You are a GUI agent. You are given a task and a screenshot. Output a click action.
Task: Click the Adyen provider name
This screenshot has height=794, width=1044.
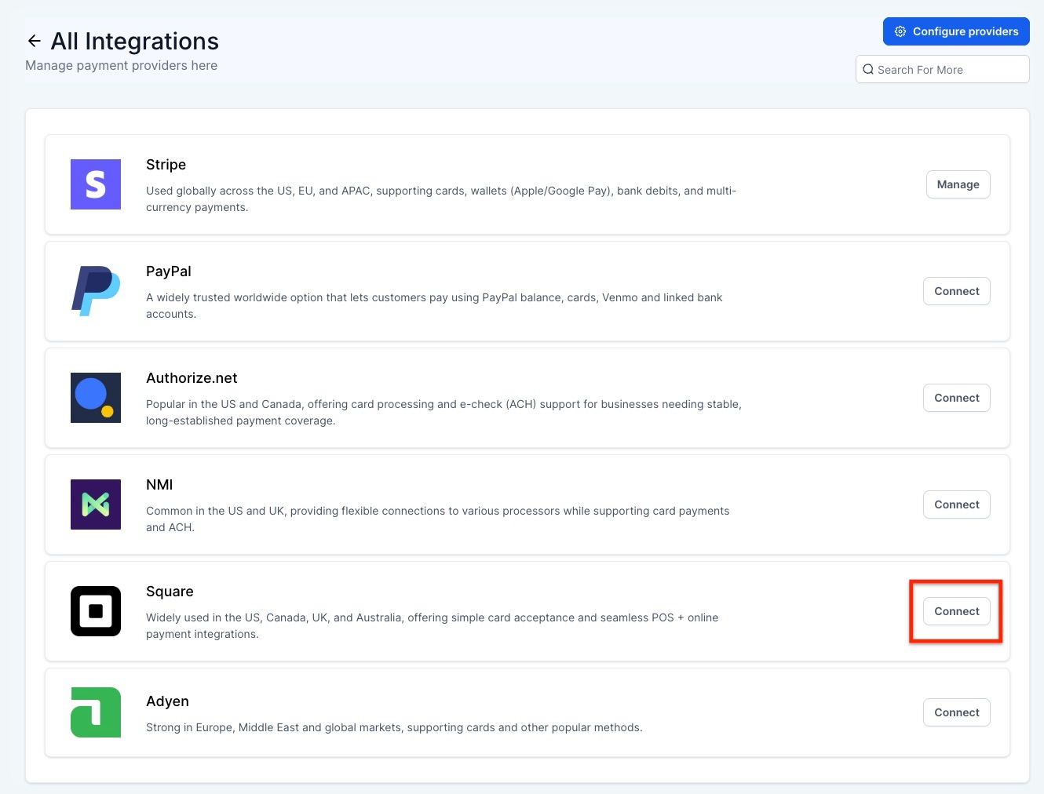click(167, 701)
